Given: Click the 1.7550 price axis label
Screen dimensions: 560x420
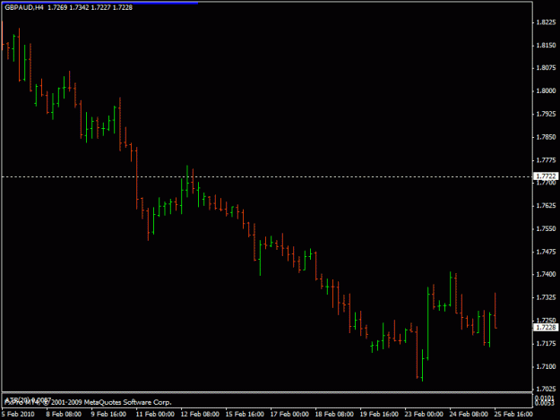Looking at the screenshot, I should tap(546, 228).
